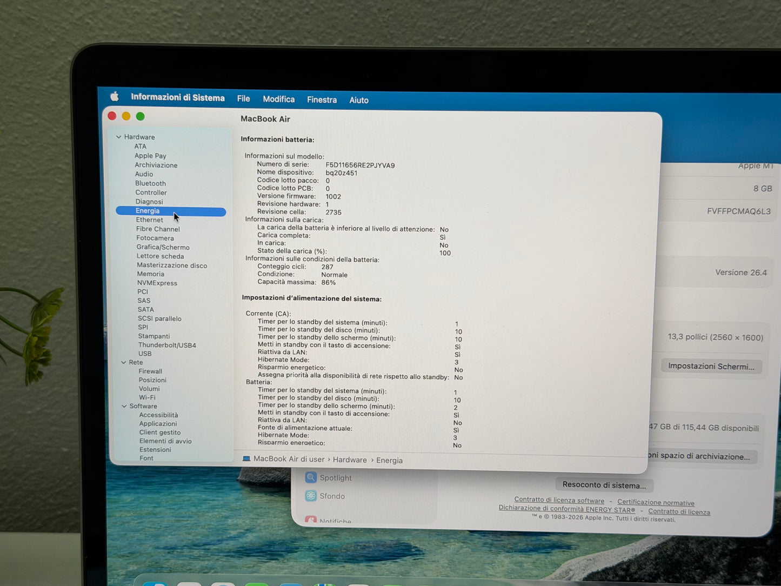
Task: Select Controller in the sidebar
Action: (x=151, y=192)
